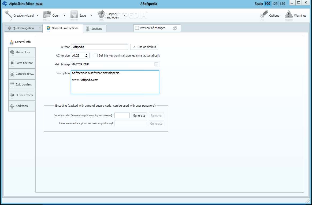Expand the Unpack and open dropdown arrow
Screen dimensions: 312x205
[x=124, y=15]
